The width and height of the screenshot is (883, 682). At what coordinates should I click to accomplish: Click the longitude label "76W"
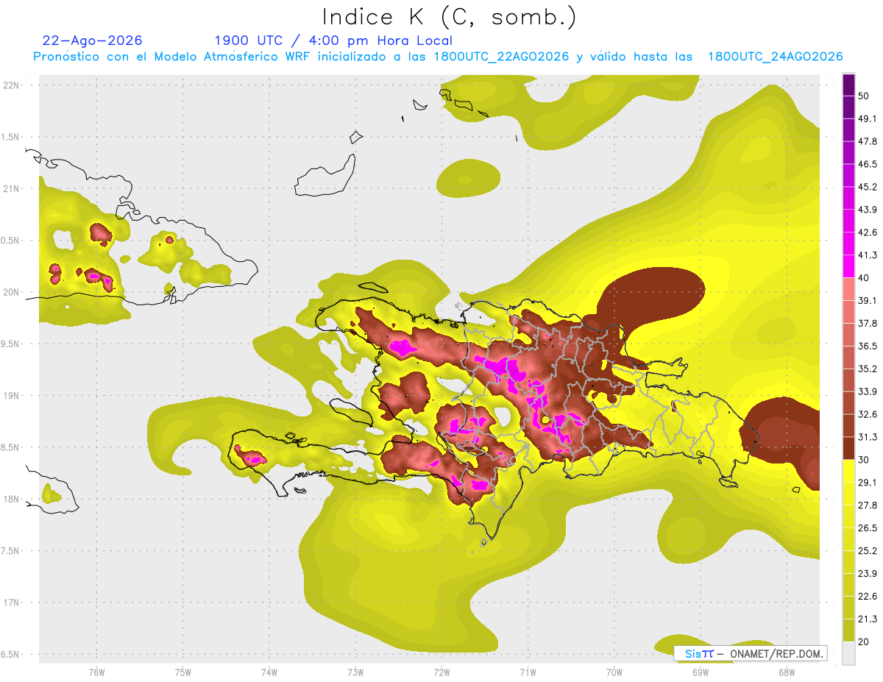pos(96,672)
